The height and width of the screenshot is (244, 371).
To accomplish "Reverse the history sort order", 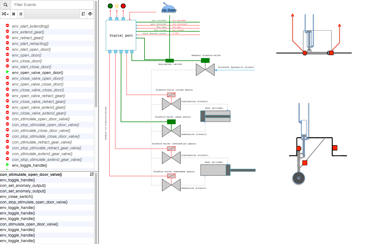I will coord(92,174).
